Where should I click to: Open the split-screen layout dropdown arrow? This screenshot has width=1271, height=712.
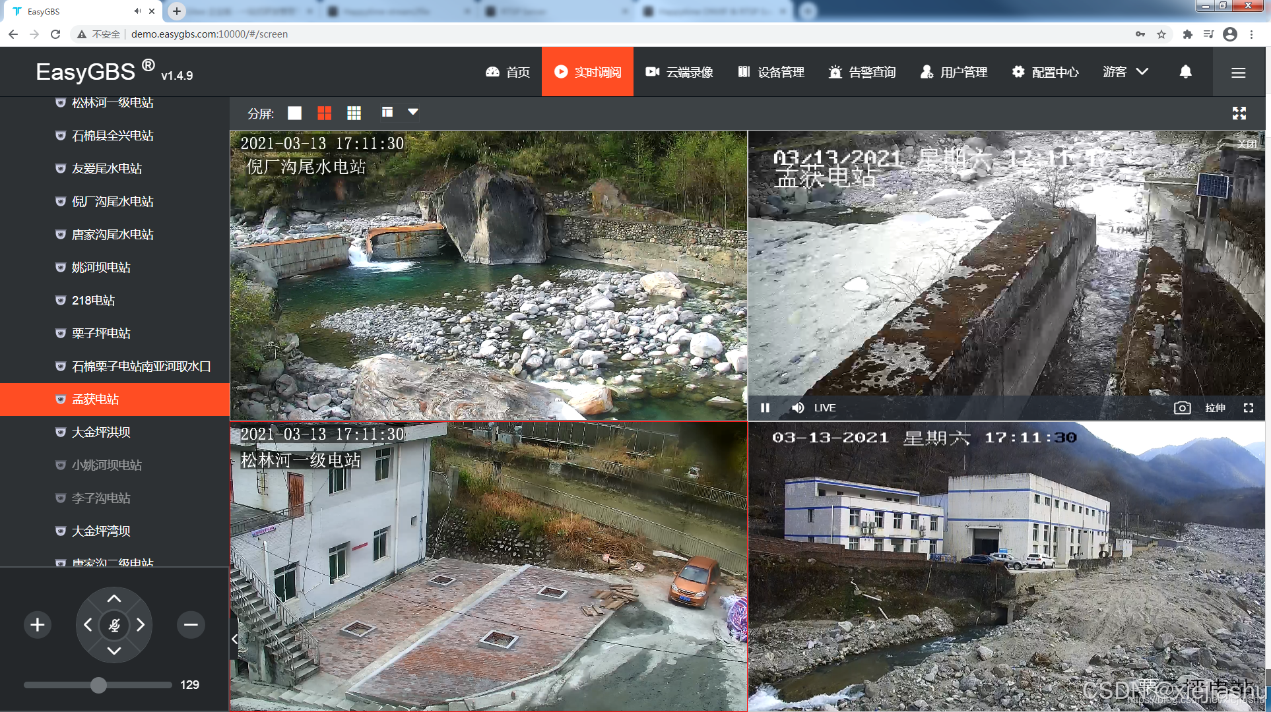tap(413, 112)
